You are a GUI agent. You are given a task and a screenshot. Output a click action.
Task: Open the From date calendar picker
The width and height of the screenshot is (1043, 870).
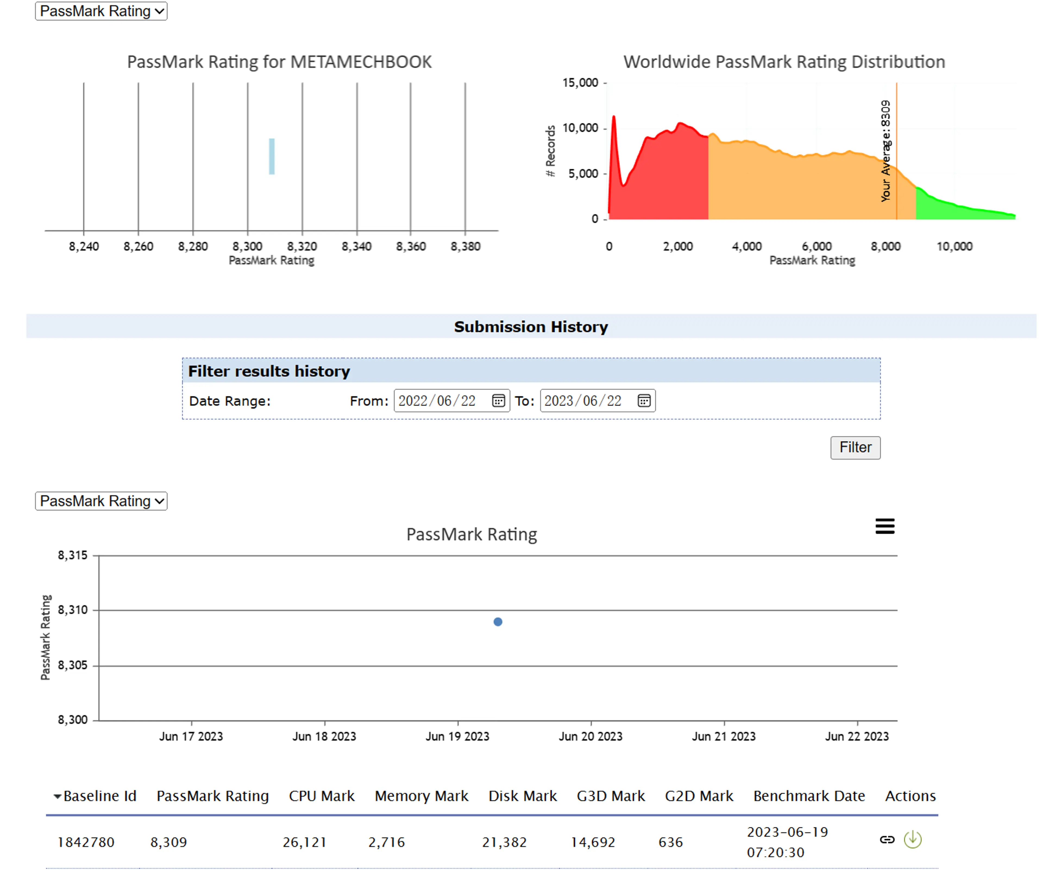[498, 401]
